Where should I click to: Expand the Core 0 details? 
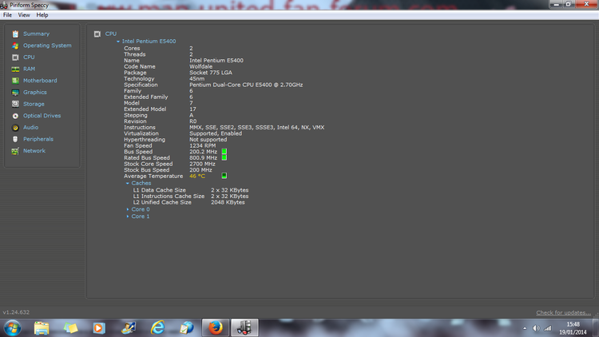127,209
